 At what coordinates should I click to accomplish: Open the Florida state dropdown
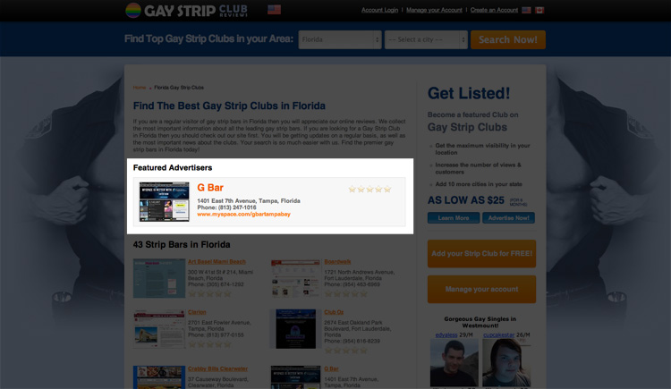point(340,39)
